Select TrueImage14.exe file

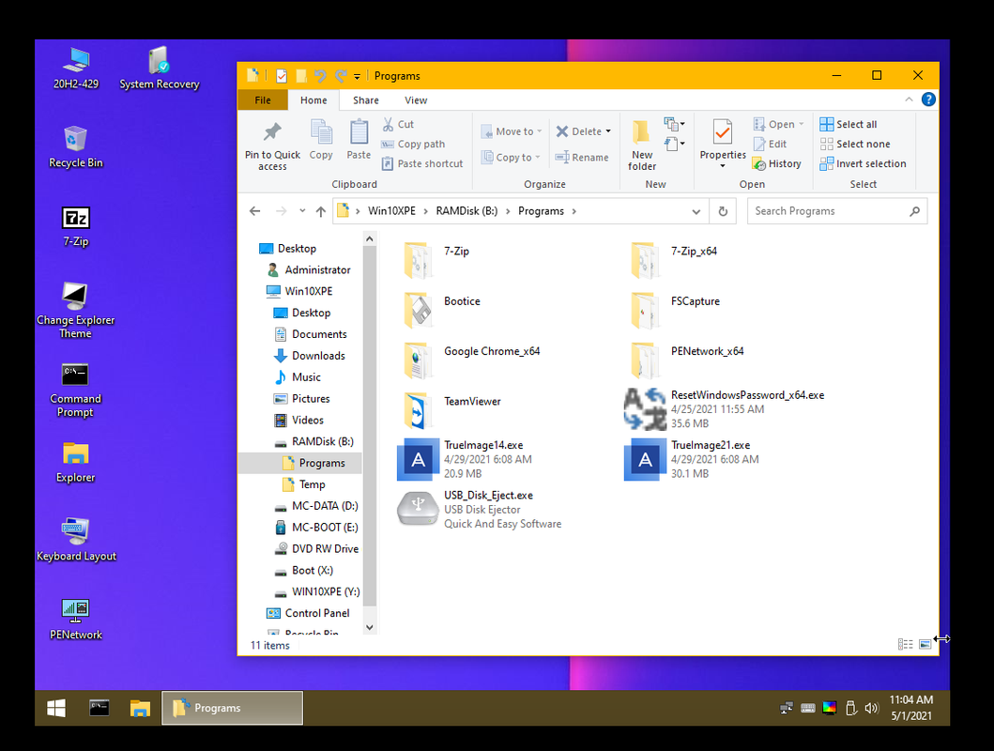coord(465,459)
